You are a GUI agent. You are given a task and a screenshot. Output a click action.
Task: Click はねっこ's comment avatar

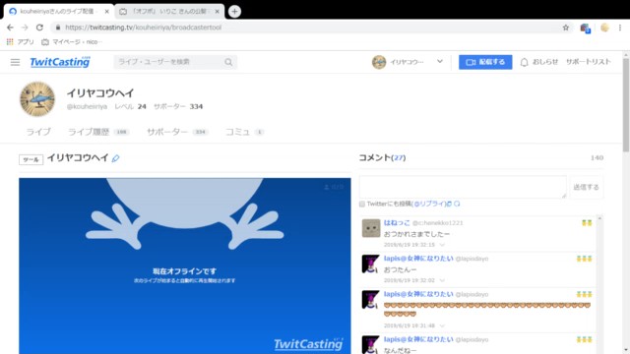pyautogui.click(x=371, y=228)
